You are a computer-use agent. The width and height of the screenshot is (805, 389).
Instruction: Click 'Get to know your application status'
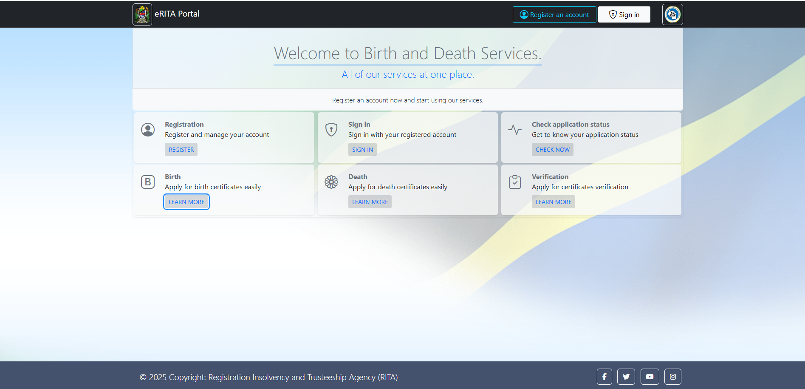click(585, 135)
